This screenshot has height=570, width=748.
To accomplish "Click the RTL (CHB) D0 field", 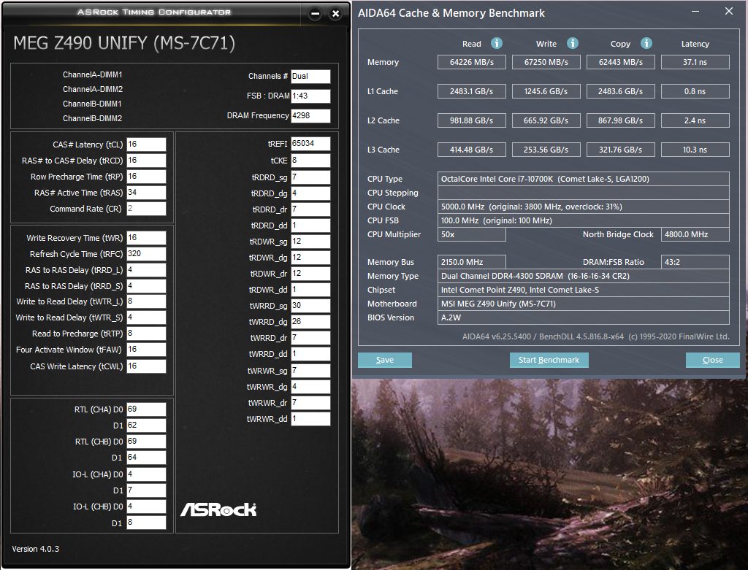I will 146,442.
